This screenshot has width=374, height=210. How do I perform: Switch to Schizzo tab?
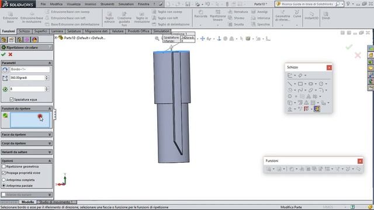click(25, 31)
